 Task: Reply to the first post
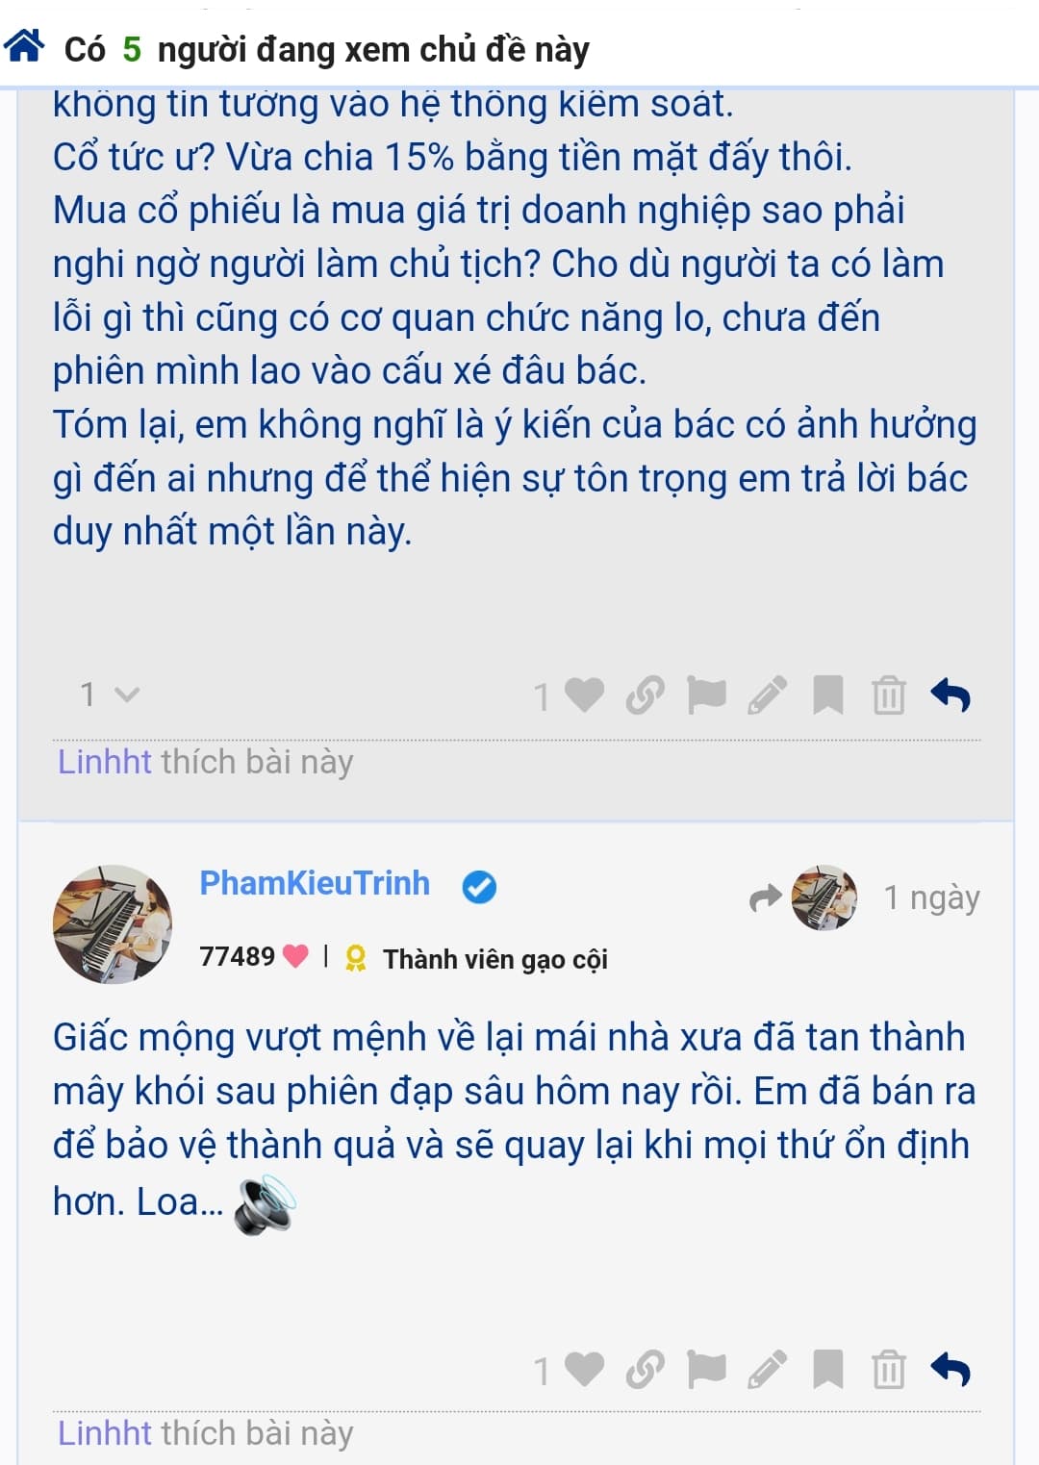(950, 695)
